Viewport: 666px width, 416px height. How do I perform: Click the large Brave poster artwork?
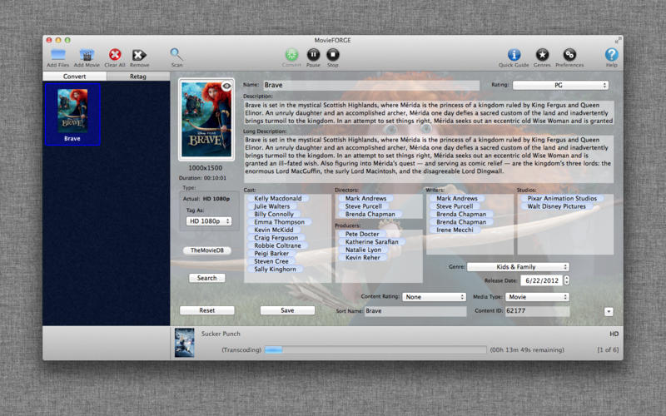(x=206, y=119)
